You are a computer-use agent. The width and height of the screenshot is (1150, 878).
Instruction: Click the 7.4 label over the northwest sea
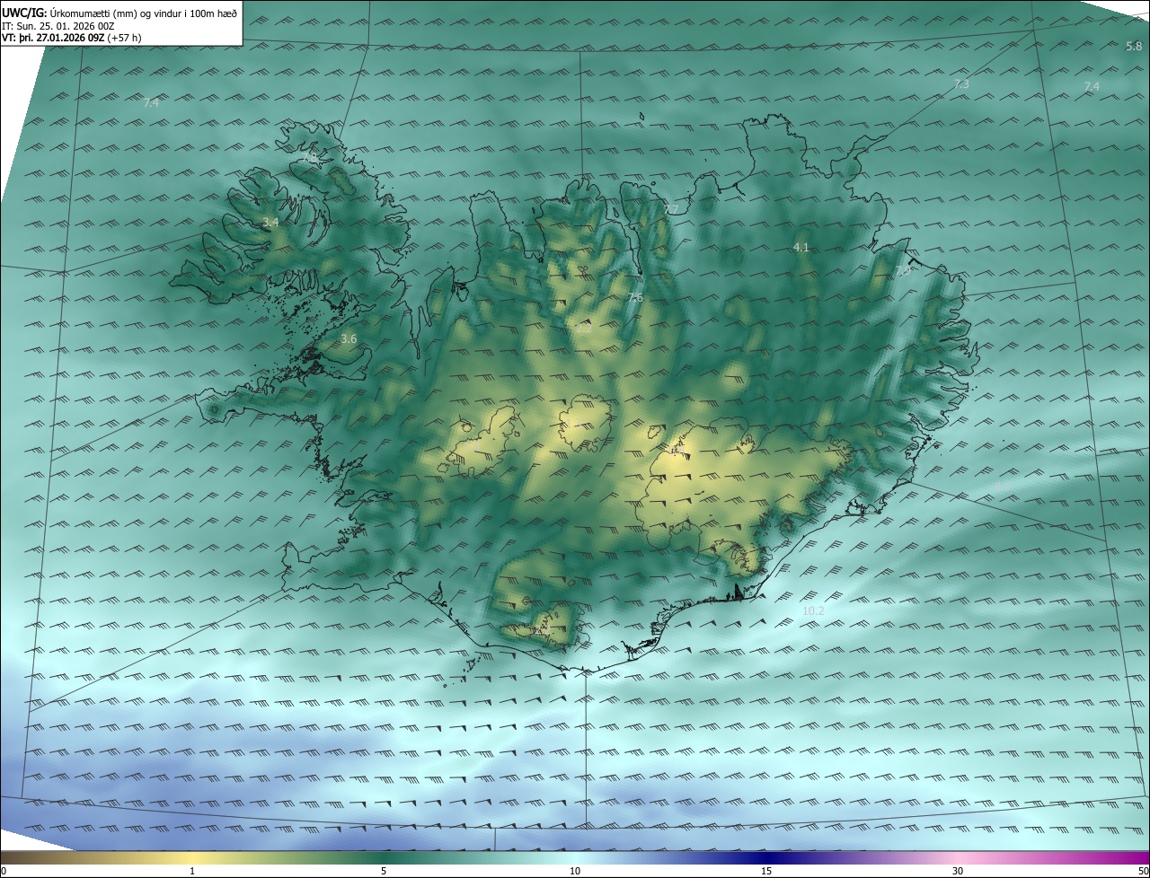tap(151, 103)
